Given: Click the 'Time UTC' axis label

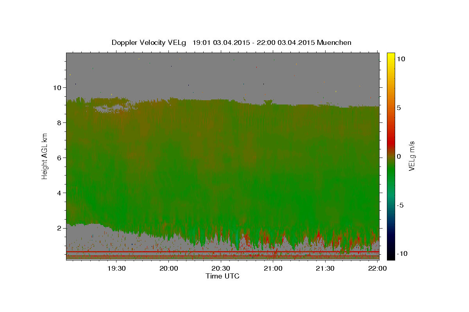Looking at the screenshot, I should 222,276.
